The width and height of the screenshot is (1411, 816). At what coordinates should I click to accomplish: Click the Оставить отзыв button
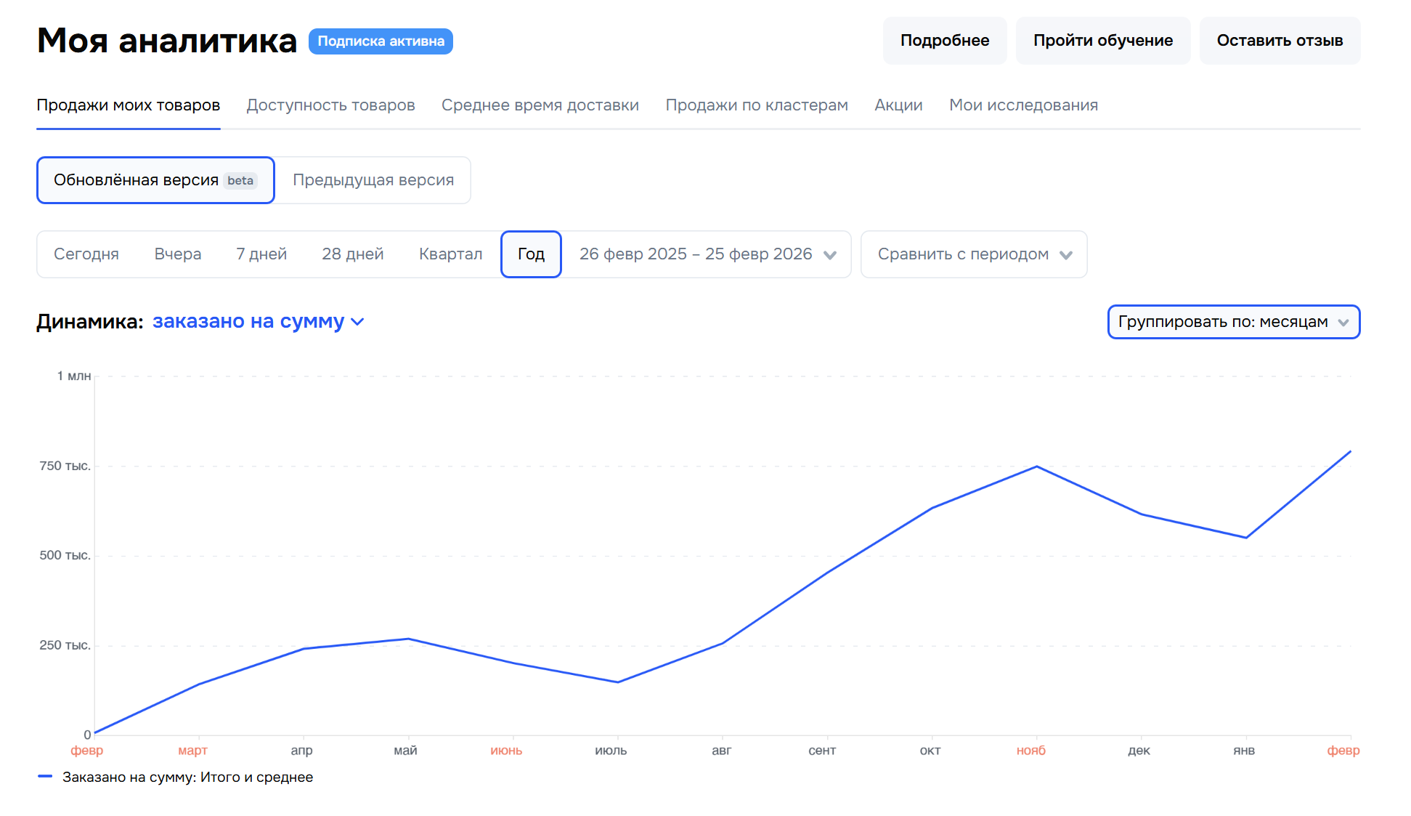coord(1279,41)
